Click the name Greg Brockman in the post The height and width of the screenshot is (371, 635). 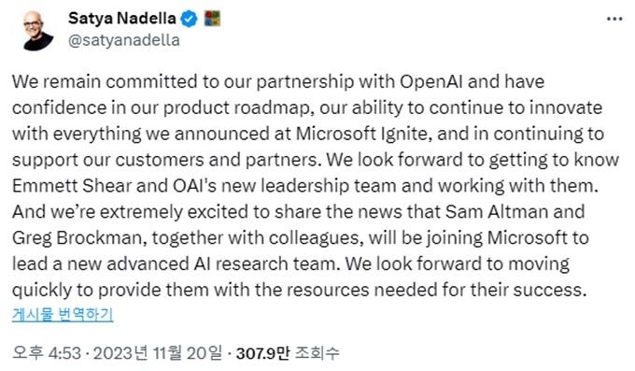[77, 238]
